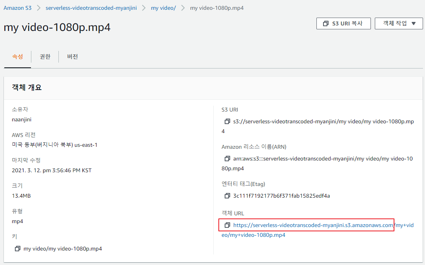Image resolution: width=425 pixels, height=265 pixels.
Task: Select the region value us-east-1
Action: (86, 145)
